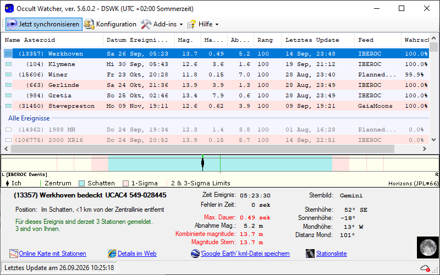Sort by Rang column header

tap(268, 40)
